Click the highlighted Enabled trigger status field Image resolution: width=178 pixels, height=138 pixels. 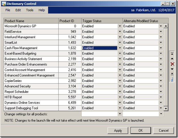[100, 48]
